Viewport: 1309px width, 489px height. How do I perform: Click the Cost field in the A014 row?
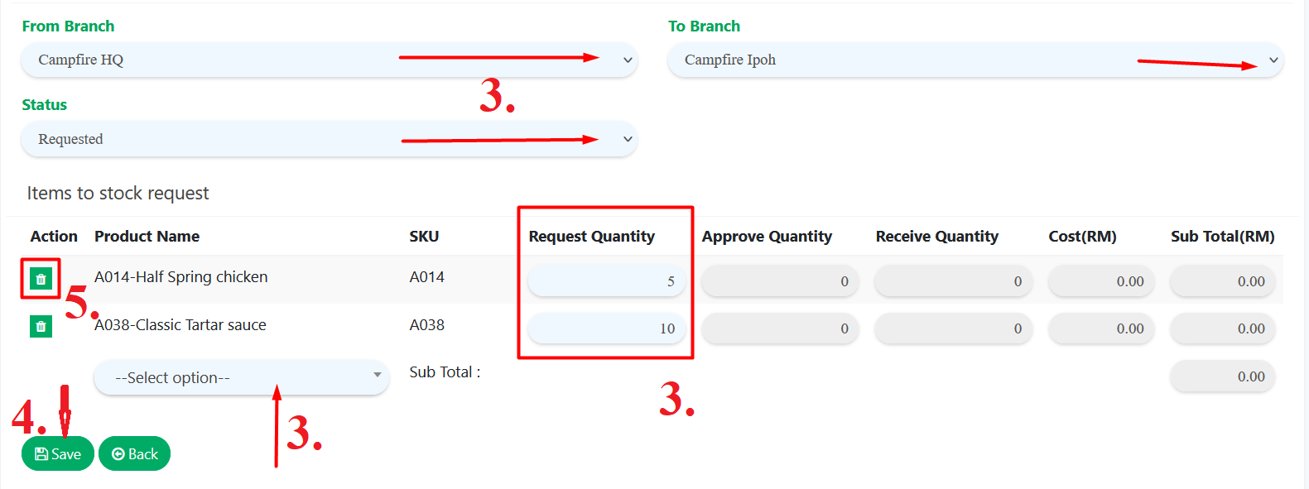(x=1101, y=280)
